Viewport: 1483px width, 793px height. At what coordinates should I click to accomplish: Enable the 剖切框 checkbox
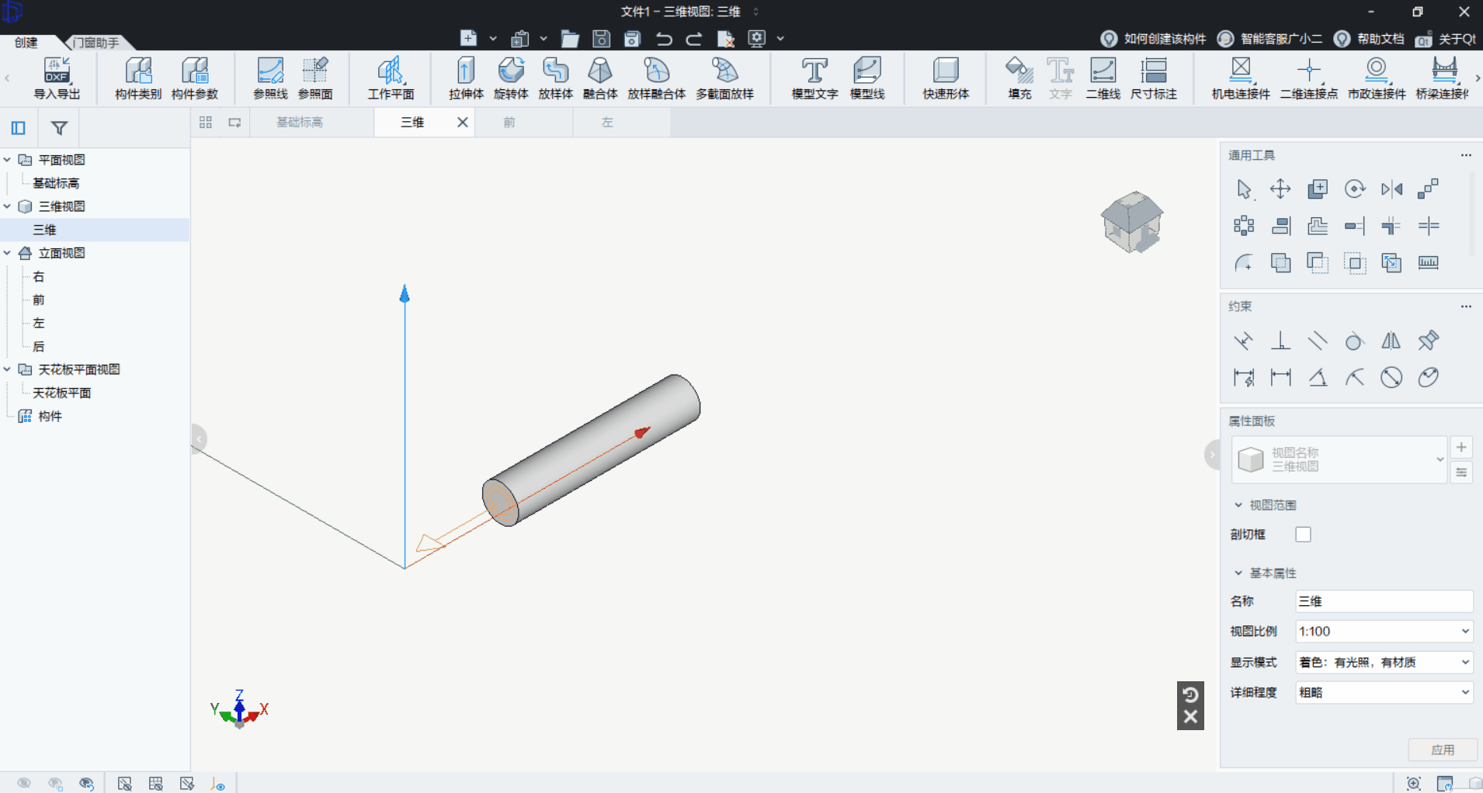(1303, 535)
